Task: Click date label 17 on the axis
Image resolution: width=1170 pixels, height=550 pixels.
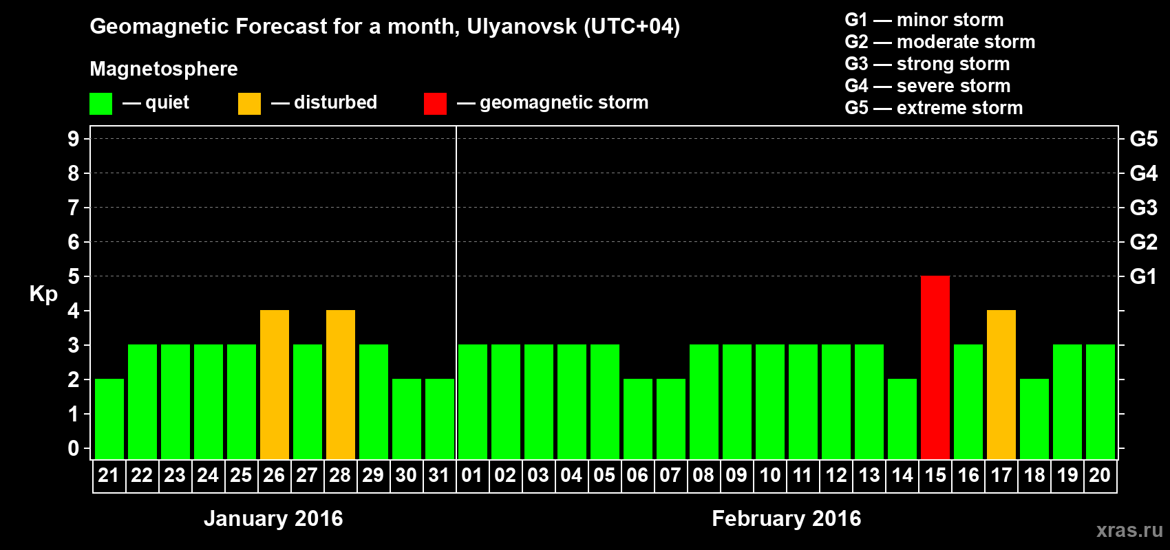Action: click(x=1001, y=475)
